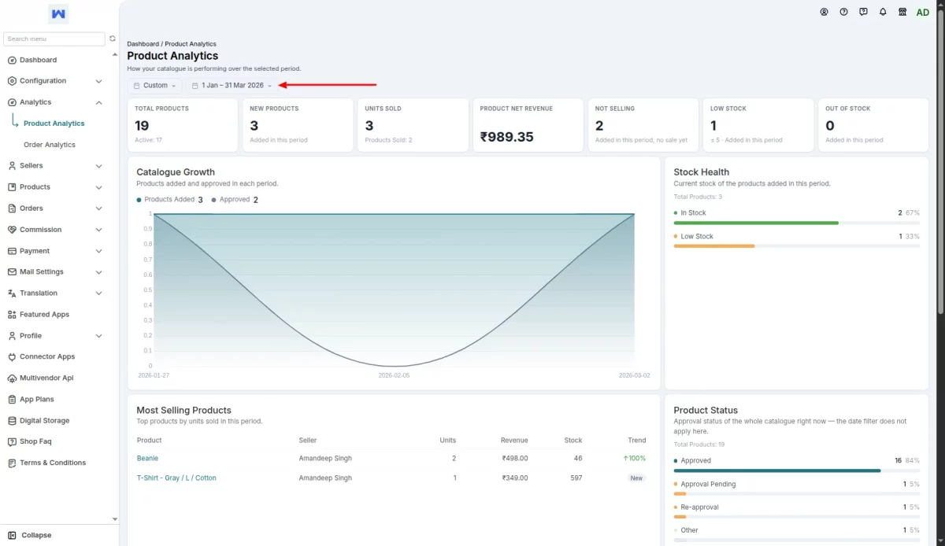Click the New trend badge
Image resolution: width=945 pixels, height=546 pixels.
[636, 478]
